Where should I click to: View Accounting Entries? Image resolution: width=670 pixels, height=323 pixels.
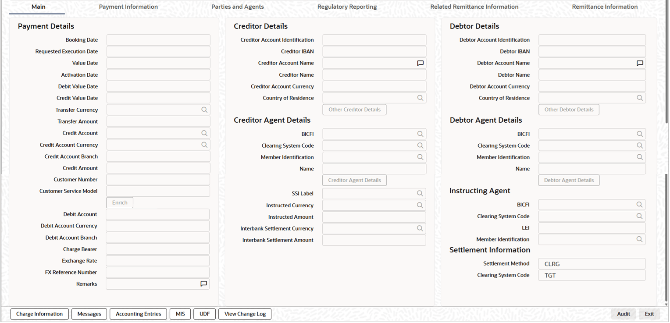(139, 314)
